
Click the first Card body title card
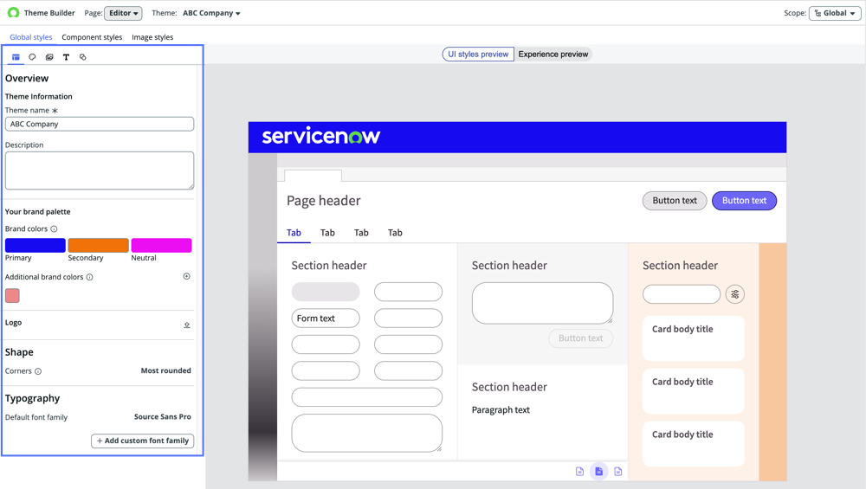[x=693, y=338]
